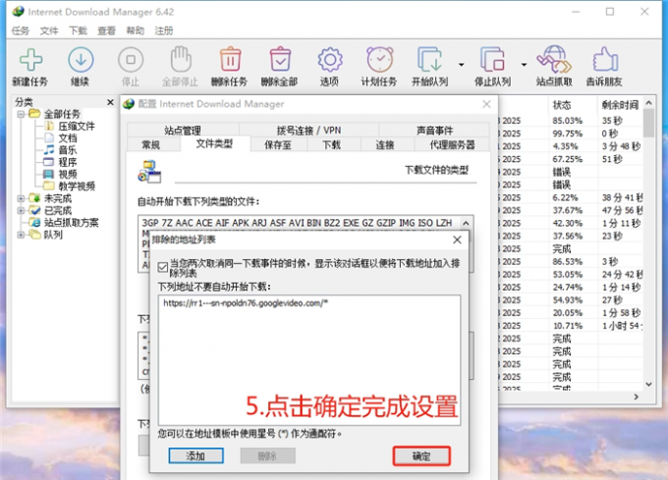Screen dimensions: 668x480
Task: Select 未完成 tree item
Action: pos(58,198)
